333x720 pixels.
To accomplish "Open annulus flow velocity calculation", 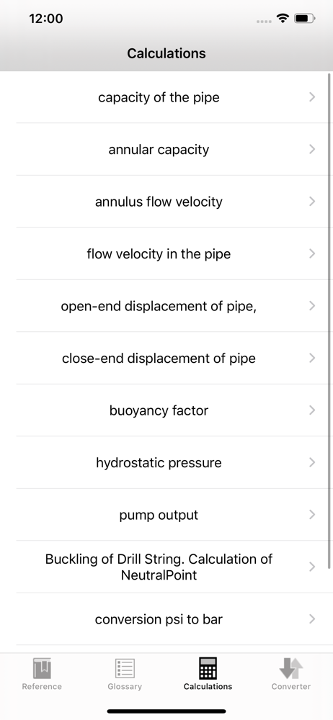I will point(166,201).
